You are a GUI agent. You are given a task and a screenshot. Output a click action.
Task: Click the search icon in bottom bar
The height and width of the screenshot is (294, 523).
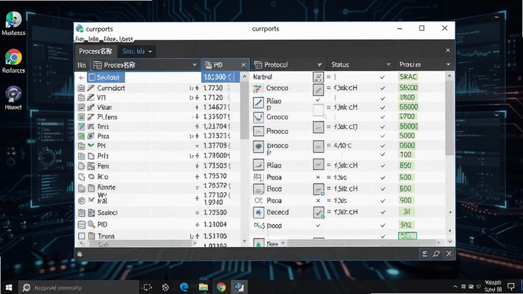coord(436,254)
